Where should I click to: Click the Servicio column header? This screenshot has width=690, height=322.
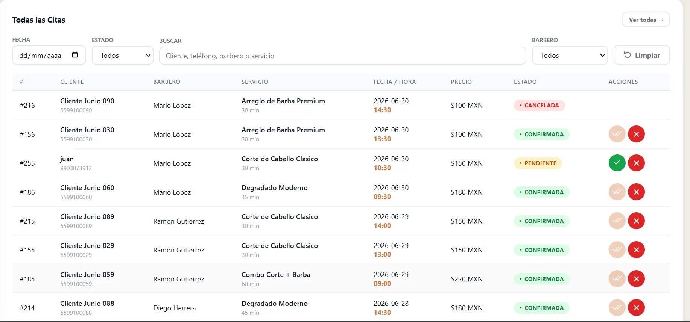pos(255,82)
